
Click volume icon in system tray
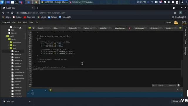(169, 2)
